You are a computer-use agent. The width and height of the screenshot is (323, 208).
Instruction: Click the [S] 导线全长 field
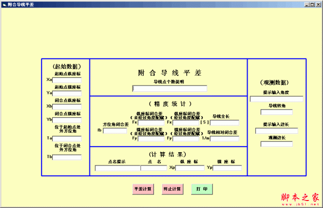pyautogui.click(x=224, y=123)
